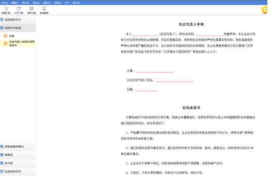The width and height of the screenshot is (280, 176).
Task: Click the commitment line numbered 4
Action: tap(164, 173)
